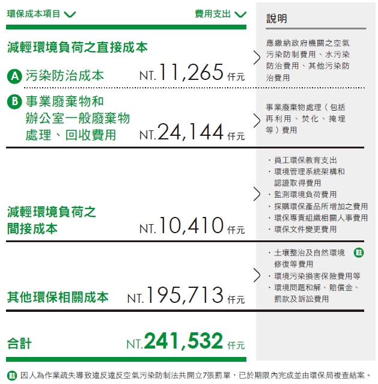Viewport: 378px width, 384px height.
Task: Click the green 註 icon beside 土壤整治及自然環境
Action: pyautogui.click(x=359, y=252)
